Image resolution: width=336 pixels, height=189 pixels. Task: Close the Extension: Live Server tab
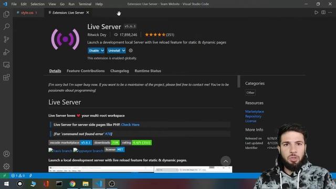pos(88,13)
